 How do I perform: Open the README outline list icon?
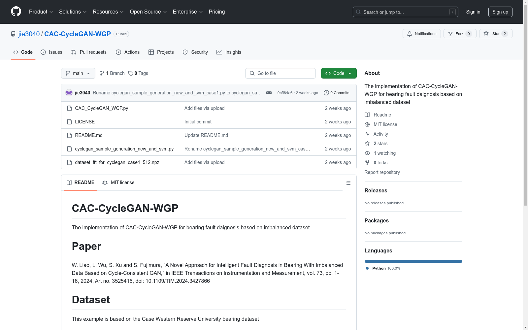point(348,183)
